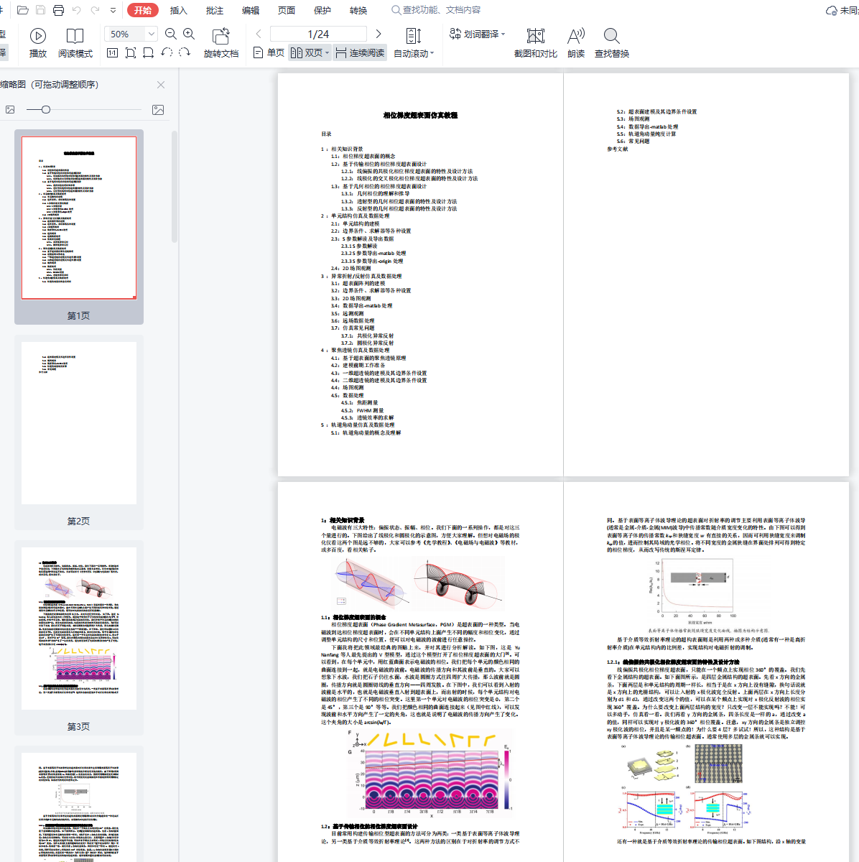This screenshot has width=859, height=862.
Task: Click the save icon in quick access bar
Action: pyautogui.click(x=41, y=10)
